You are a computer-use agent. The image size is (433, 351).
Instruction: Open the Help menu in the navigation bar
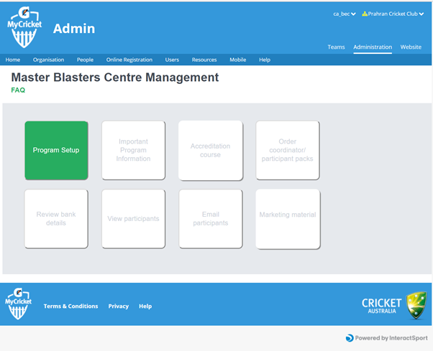[265, 60]
